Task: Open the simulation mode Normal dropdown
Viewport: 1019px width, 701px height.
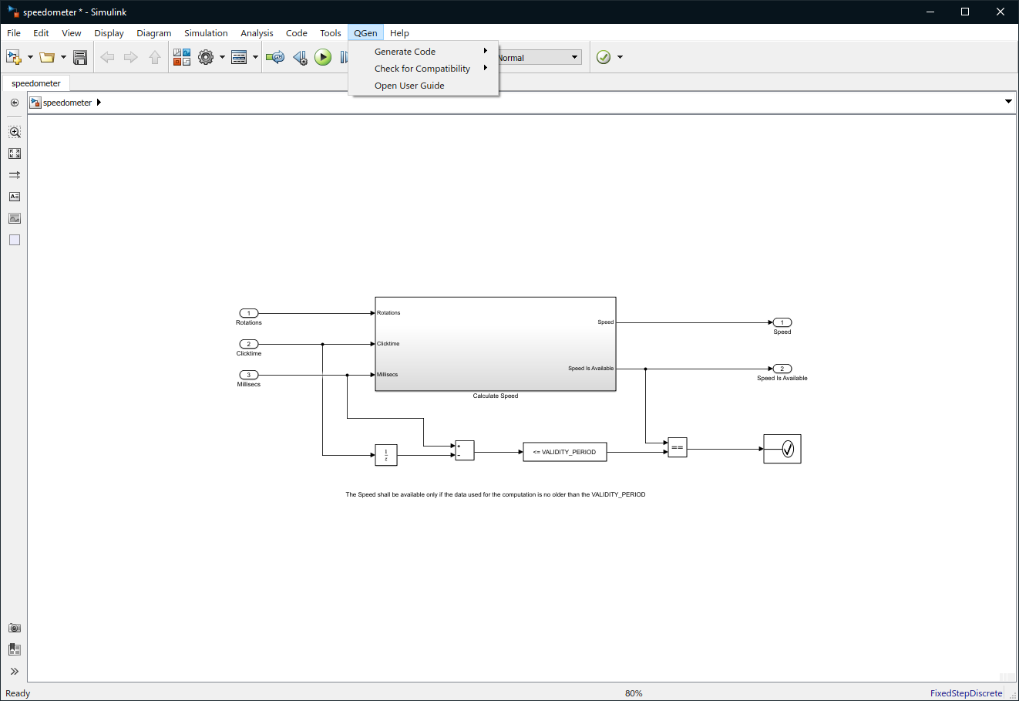Action: pyautogui.click(x=538, y=57)
